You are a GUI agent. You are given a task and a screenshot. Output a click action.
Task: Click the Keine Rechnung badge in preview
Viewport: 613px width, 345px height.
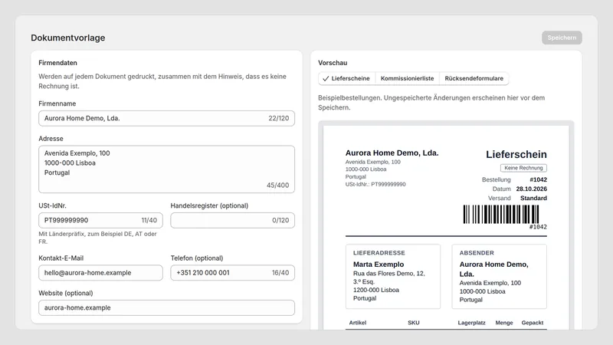click(x=523, y=168)
